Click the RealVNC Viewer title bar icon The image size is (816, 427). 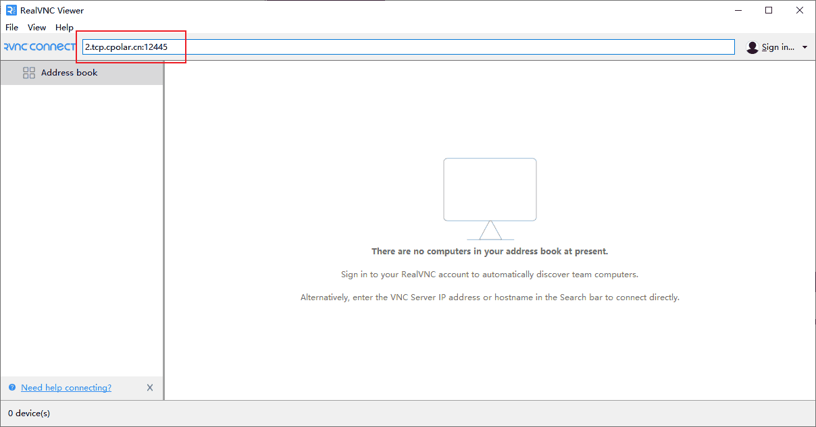click(x=11, y=10)
